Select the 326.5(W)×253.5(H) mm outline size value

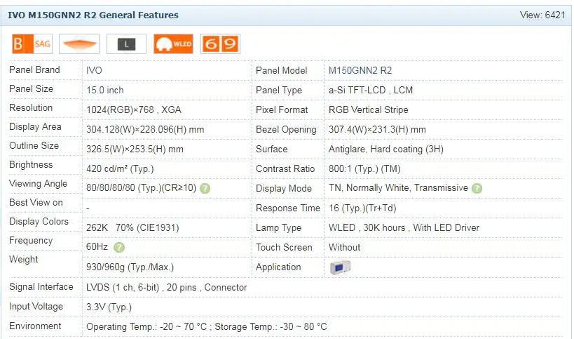(x=135, y=149)
